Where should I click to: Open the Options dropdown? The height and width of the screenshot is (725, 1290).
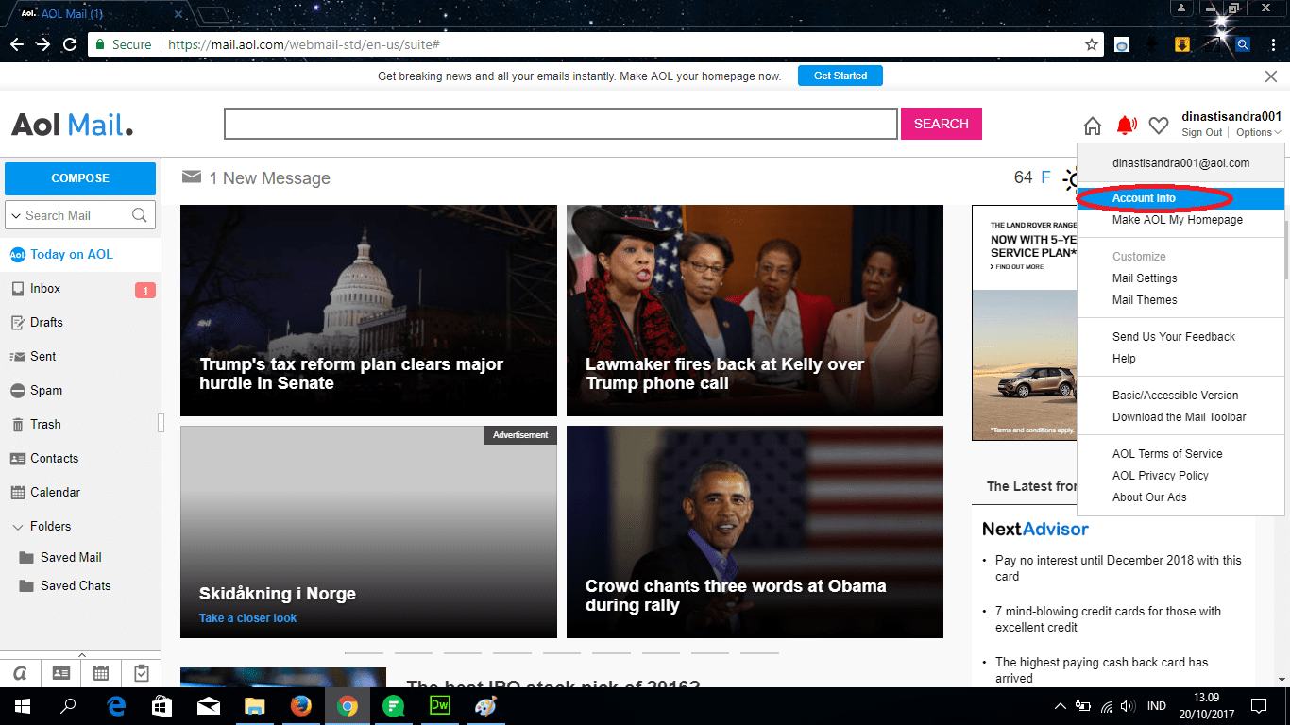point(1259,133)
